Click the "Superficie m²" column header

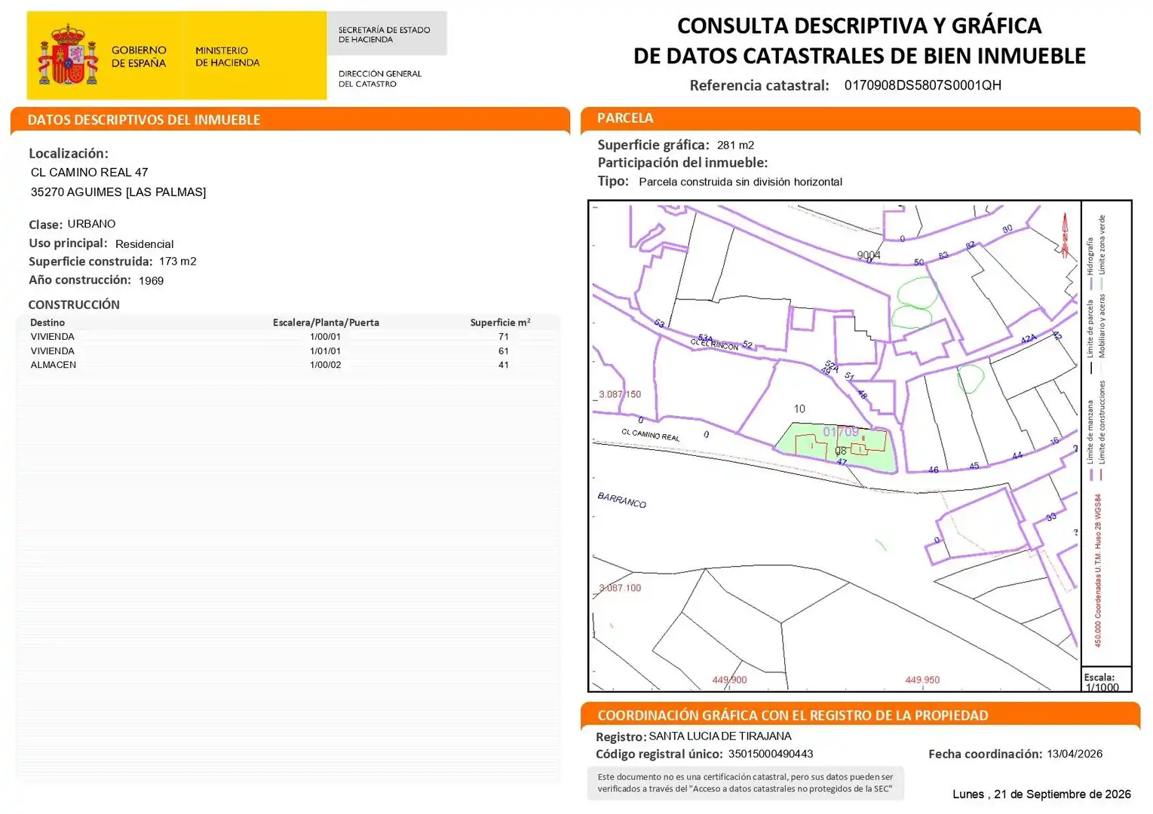[x=500, y=323]
